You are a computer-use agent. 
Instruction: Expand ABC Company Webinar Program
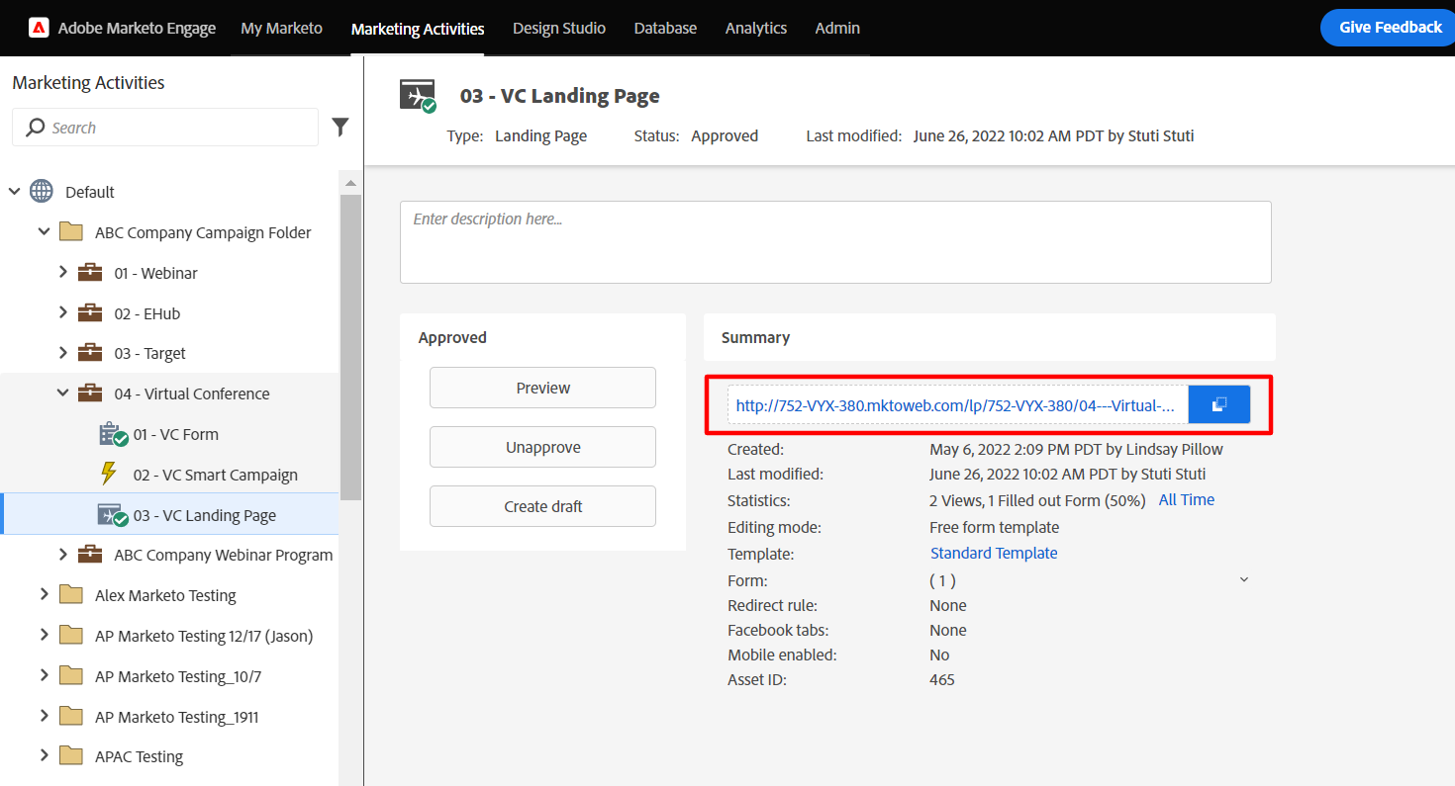pyautogui.click(x=63, y=554)
